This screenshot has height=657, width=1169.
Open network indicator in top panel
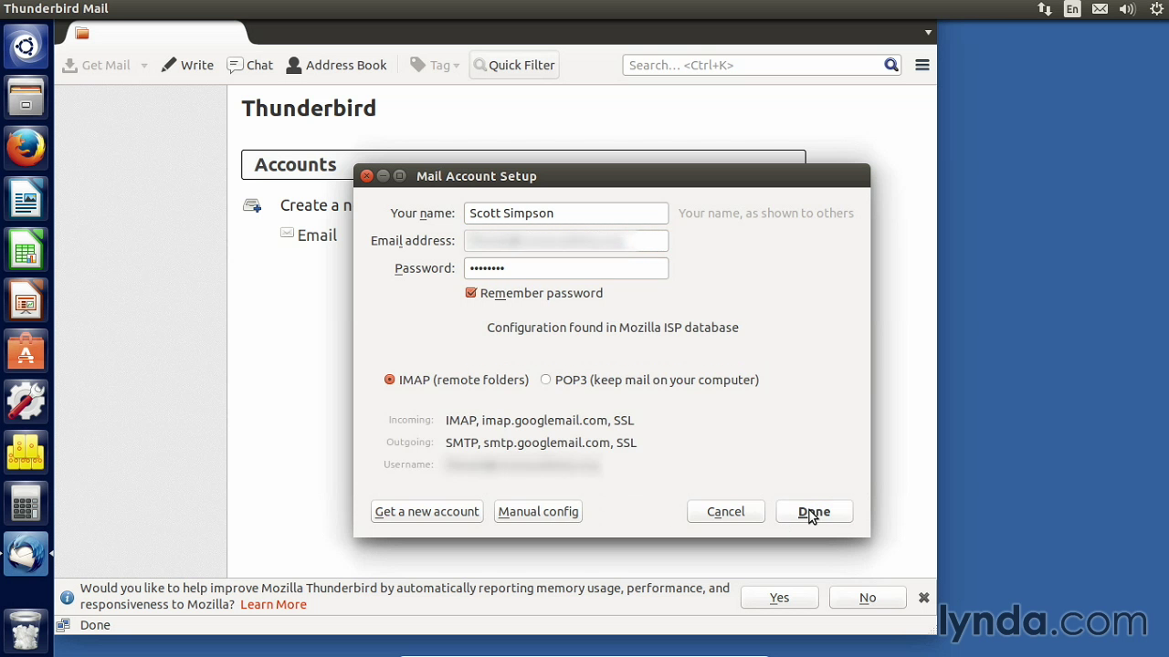tap(1045, 8)
